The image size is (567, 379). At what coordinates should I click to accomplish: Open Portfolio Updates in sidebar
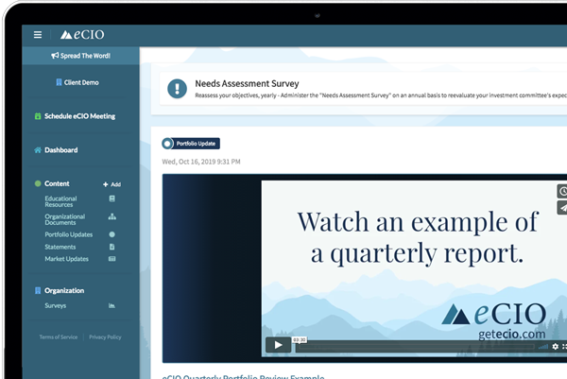point(69,234)
